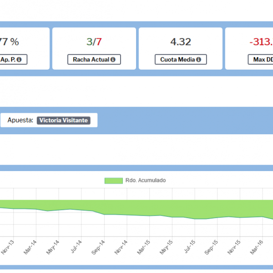Click the Sep-15 axis label
Screen dimensions: 273x273
pos(211,247)
